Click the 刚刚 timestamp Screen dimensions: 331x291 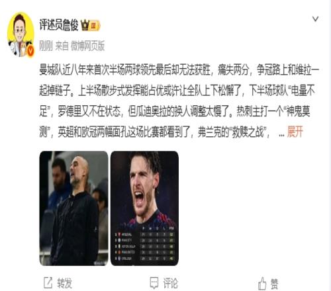(x=46, y=46)
